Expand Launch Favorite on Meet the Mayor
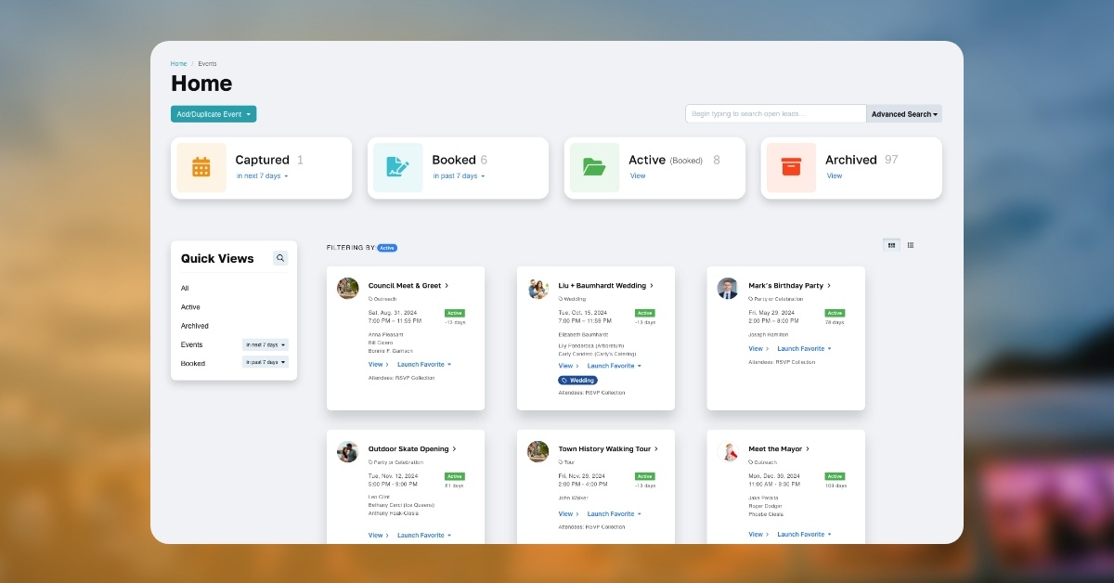1114x583 pixels. (805, 534)
